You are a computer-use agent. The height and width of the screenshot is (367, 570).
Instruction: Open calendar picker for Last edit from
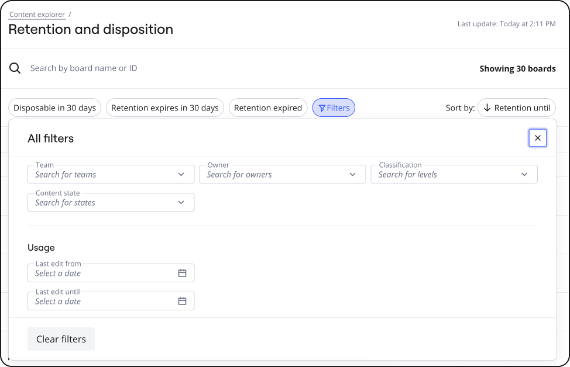(182, 273)
